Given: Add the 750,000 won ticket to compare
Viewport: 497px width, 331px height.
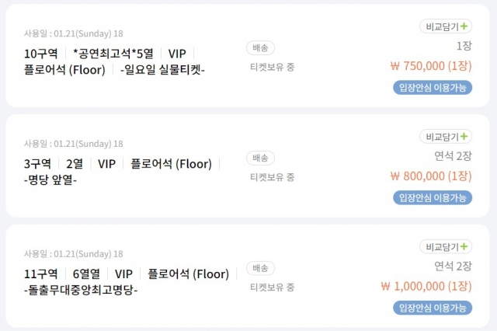Looking at the screenshot, I should point(446,26).
